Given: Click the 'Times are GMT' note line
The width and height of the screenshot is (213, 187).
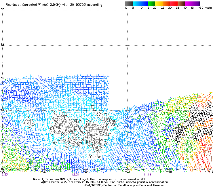Looking at the screenshot, I should (90, 179).
